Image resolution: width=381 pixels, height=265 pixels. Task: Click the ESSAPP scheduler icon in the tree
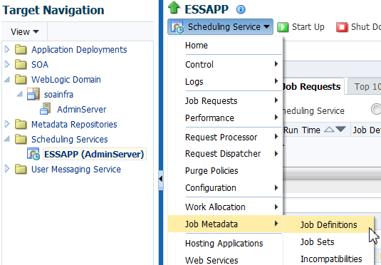(33, 154)
